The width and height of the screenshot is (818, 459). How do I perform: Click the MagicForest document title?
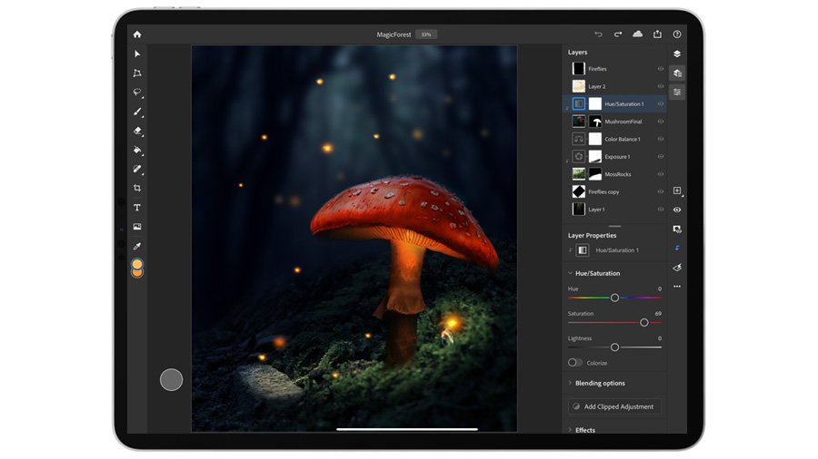[x=394, y=34]
